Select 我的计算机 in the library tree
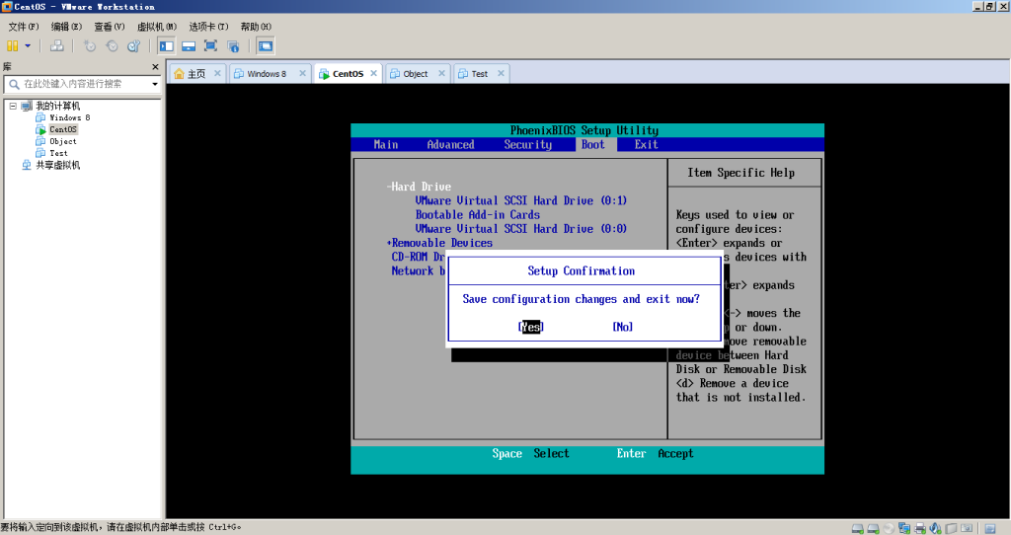This screenshot has height=535, width=1011. click(58, 106)
